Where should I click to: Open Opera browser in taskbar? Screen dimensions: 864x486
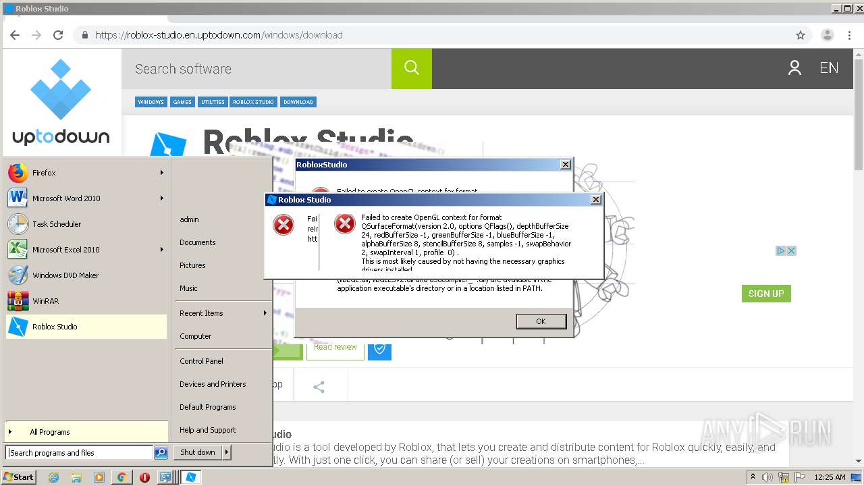click(144, 477)
